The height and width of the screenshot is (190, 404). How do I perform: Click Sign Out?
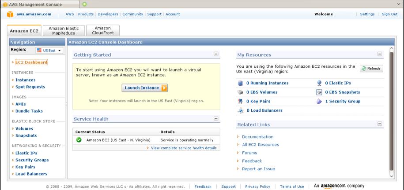(389, 14)
